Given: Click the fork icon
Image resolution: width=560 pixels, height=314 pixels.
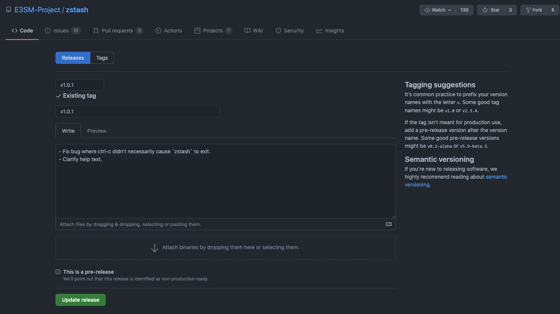Looking at the screenshot, I should (528, 10).
